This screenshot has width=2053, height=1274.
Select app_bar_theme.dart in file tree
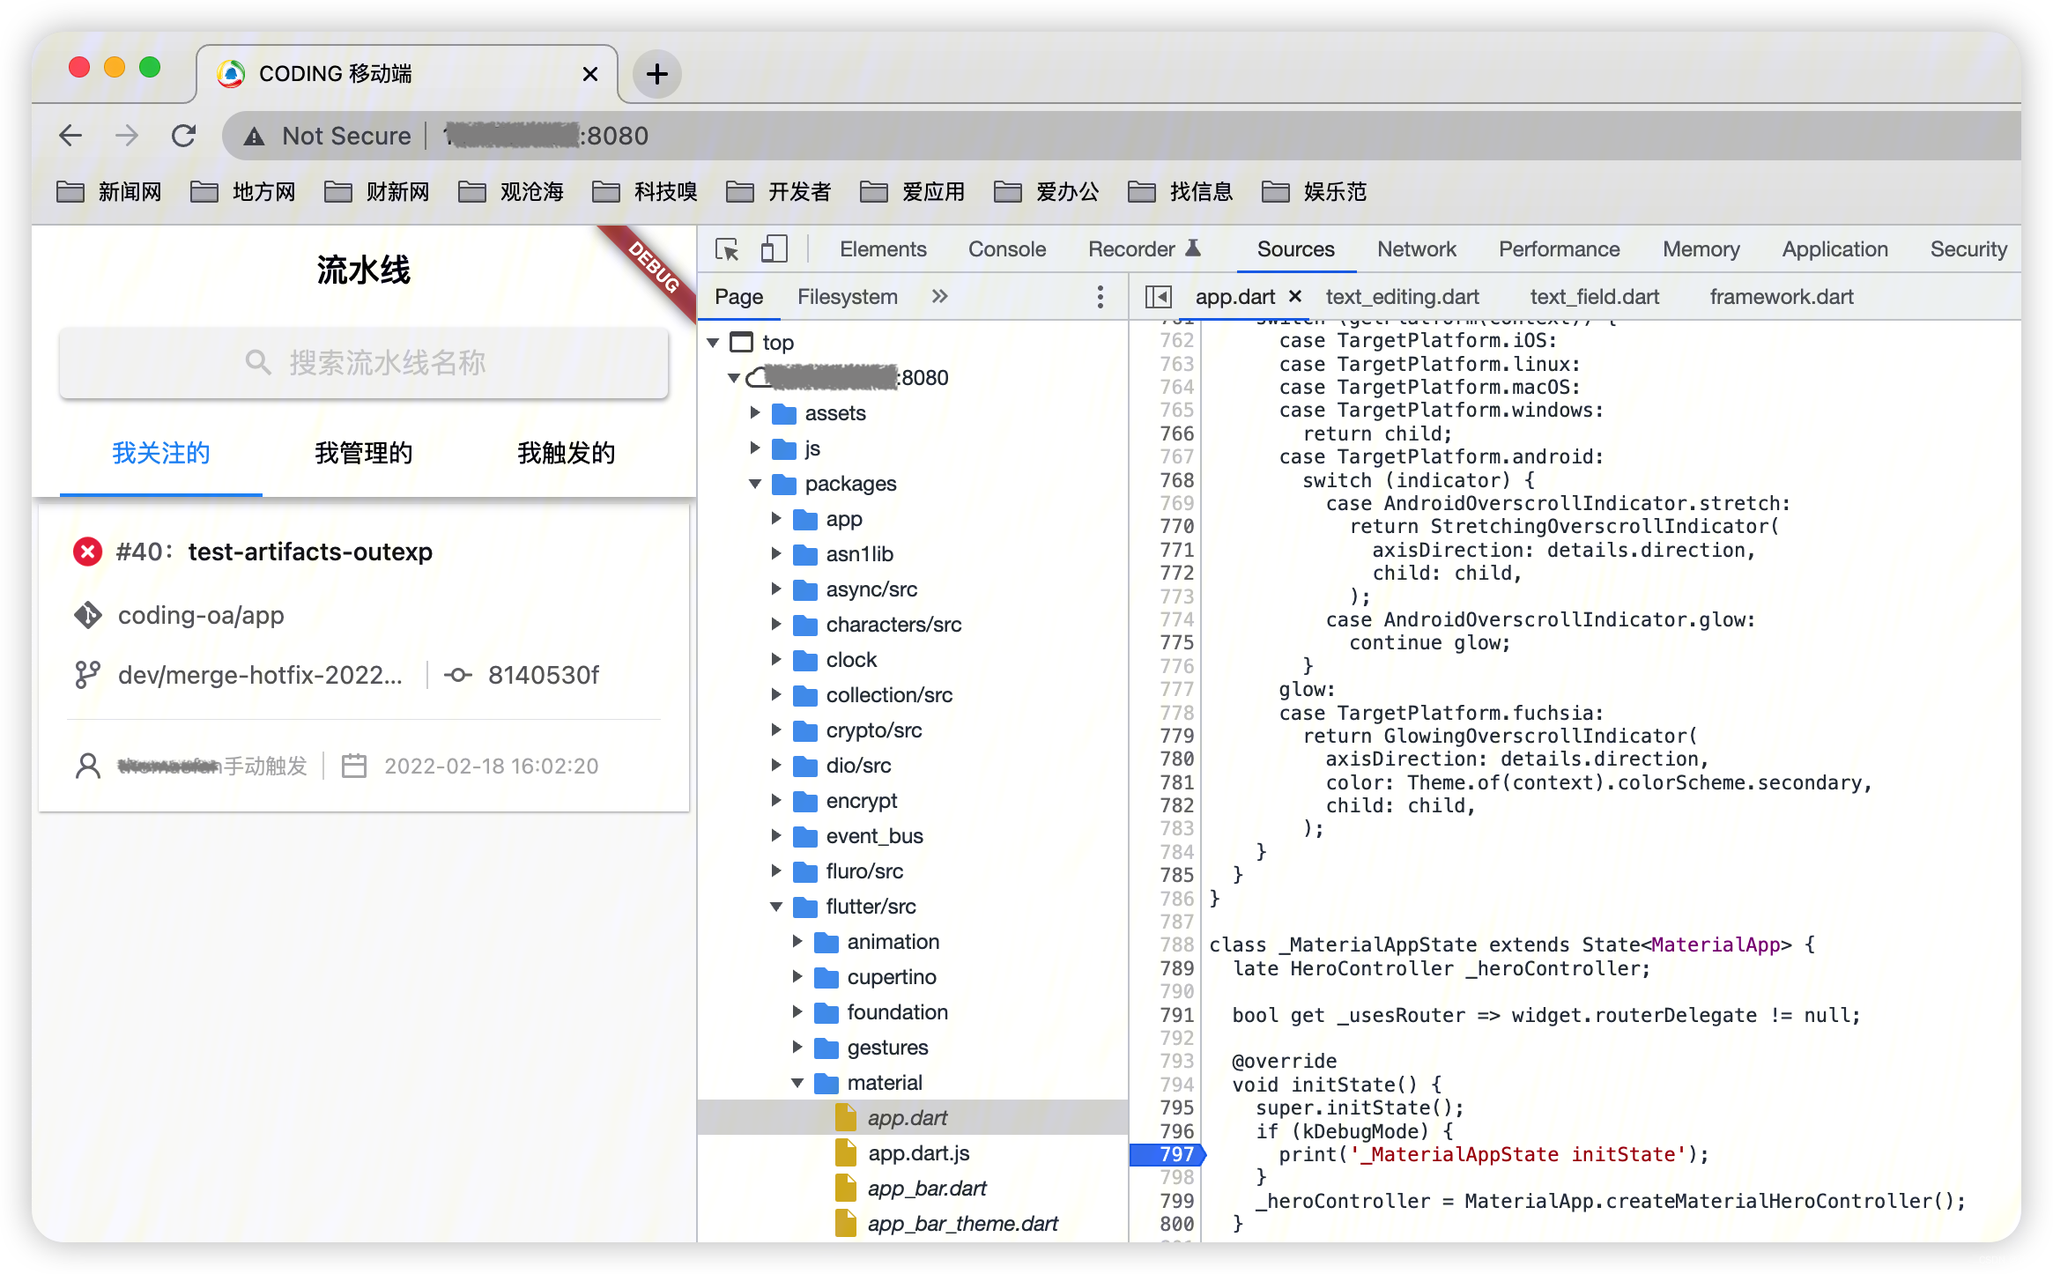tap(962, 1224)
